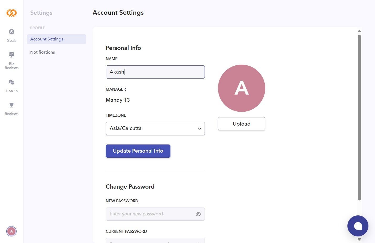Click the Name input field
Viewport: 375px width, 243px height.
[155, 72]
